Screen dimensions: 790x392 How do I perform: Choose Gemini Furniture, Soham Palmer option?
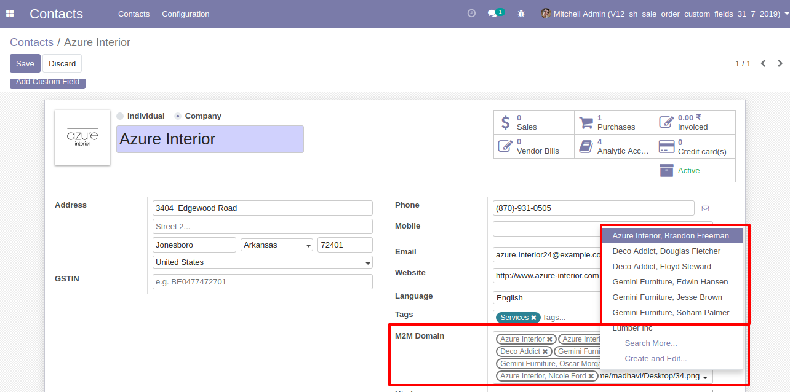[671, 313]
